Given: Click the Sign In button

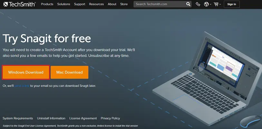Looking at the screenshot, I should (x=232, y=4).
